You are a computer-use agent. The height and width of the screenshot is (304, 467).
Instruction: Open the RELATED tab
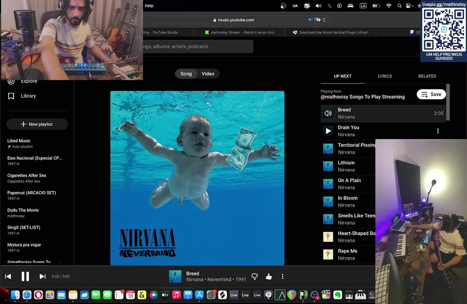pyautogui.click(x=427, y=76)
